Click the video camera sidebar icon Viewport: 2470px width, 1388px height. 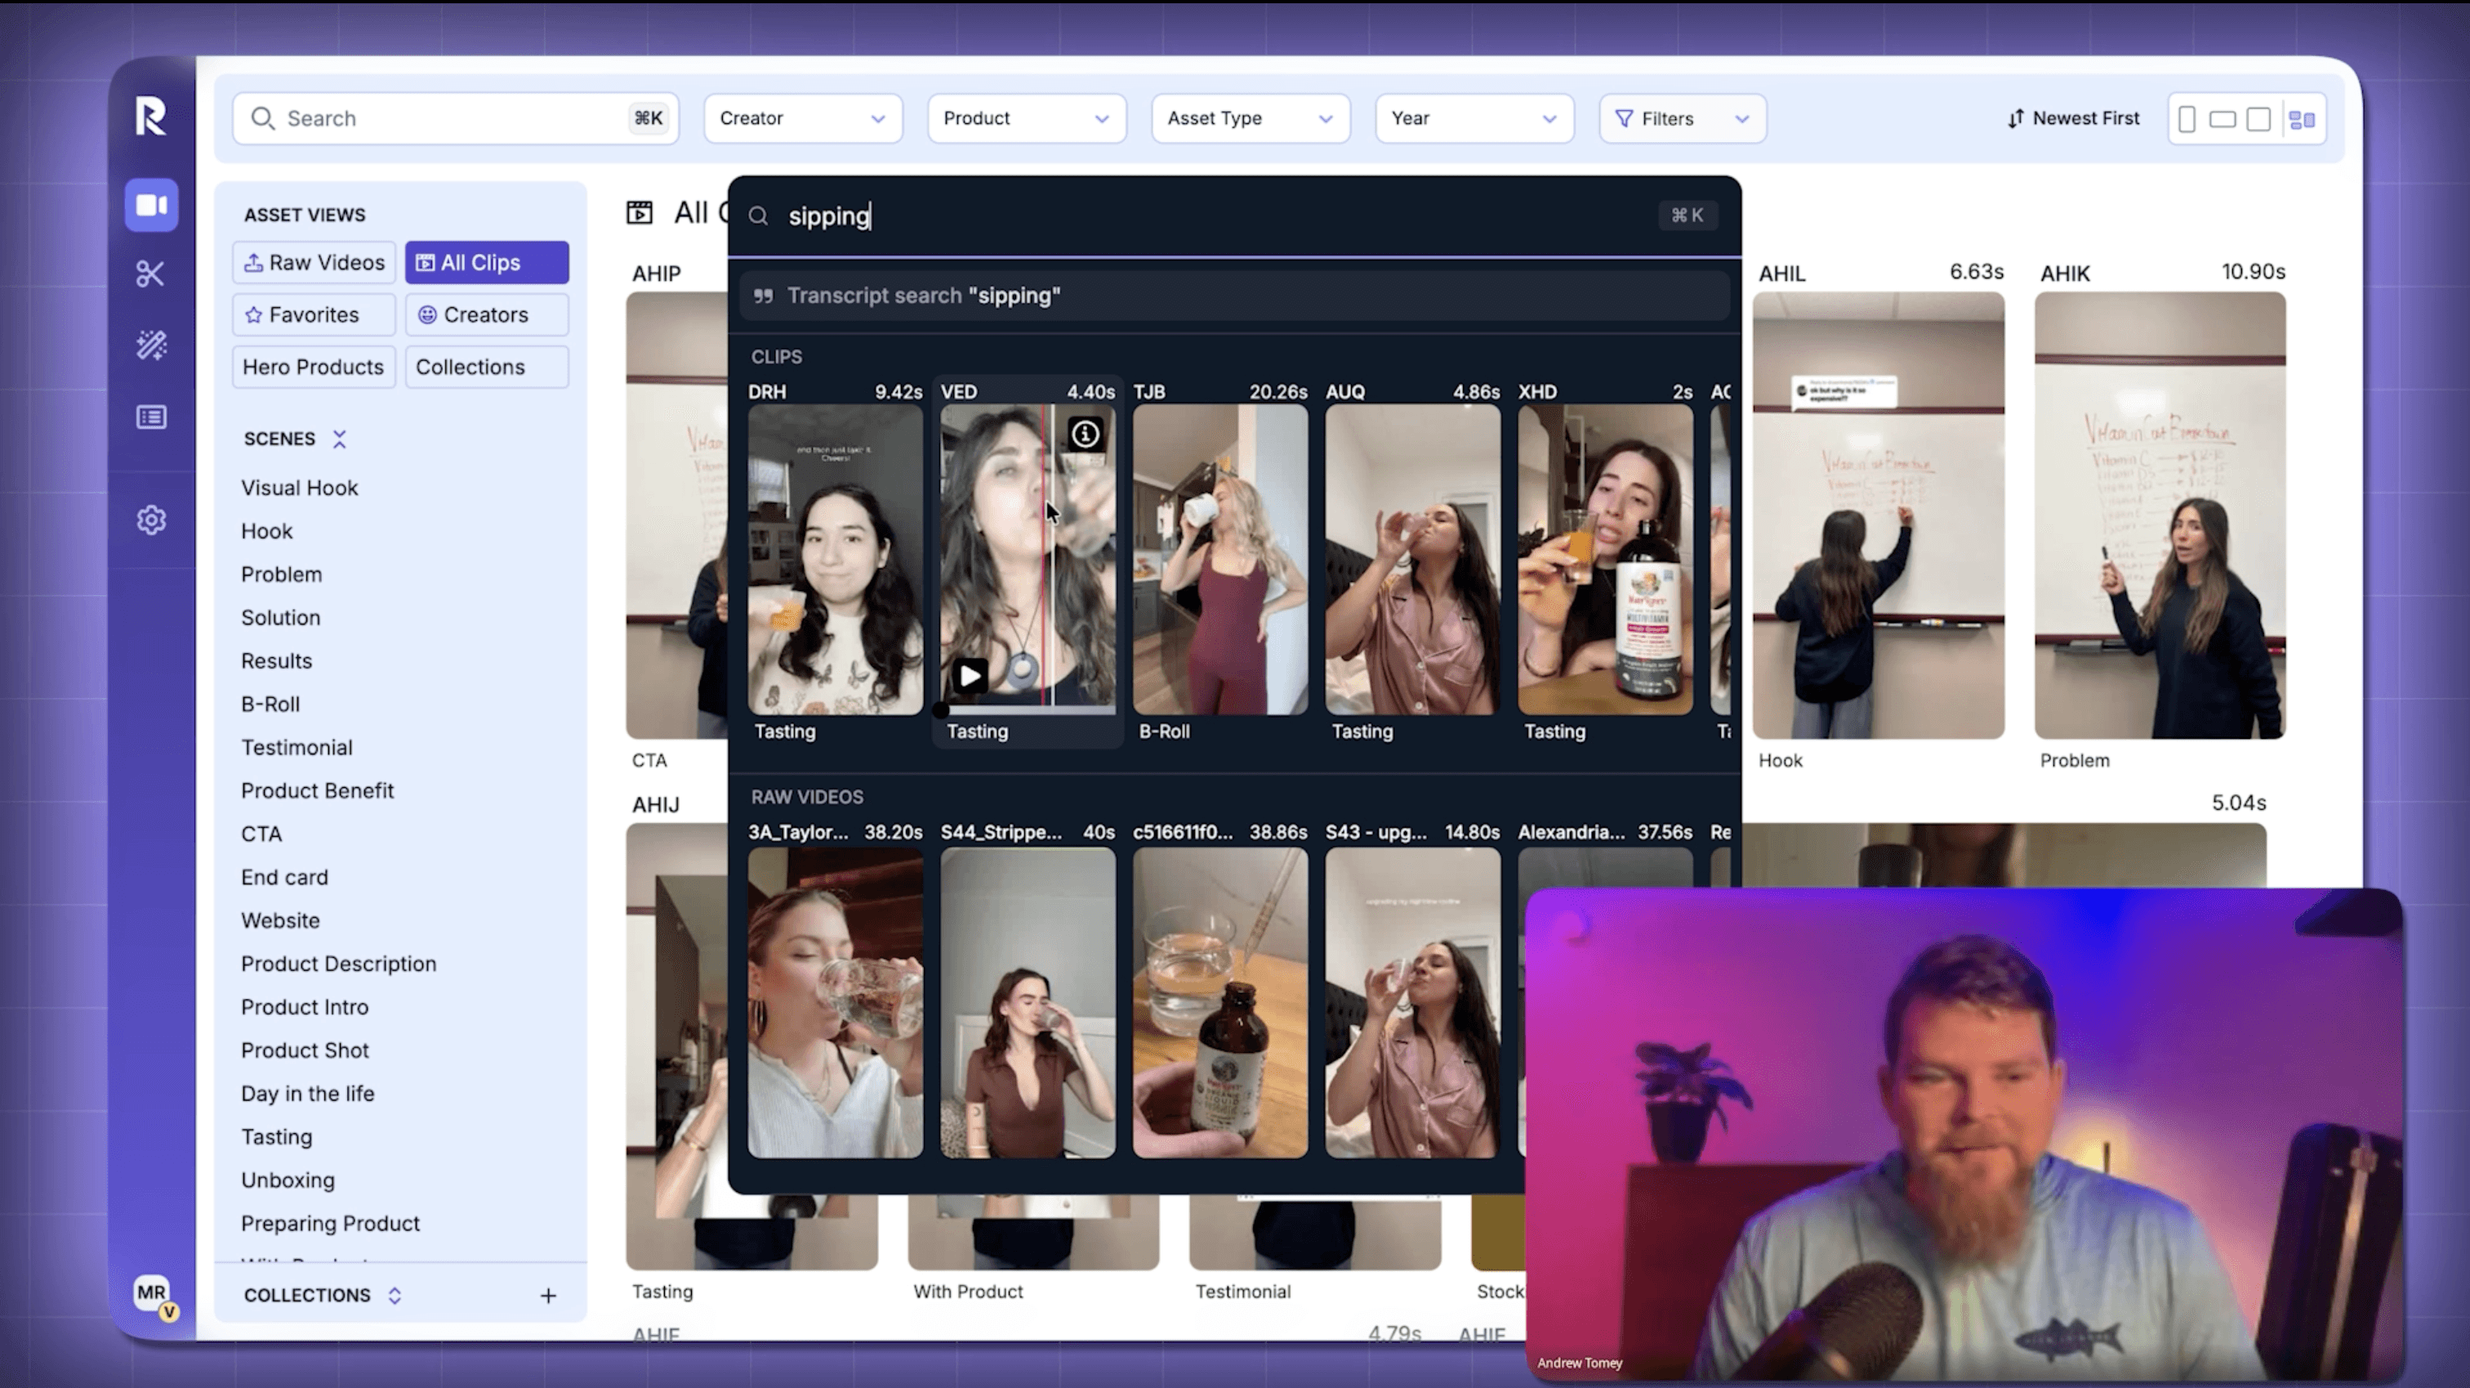[150, 204]
